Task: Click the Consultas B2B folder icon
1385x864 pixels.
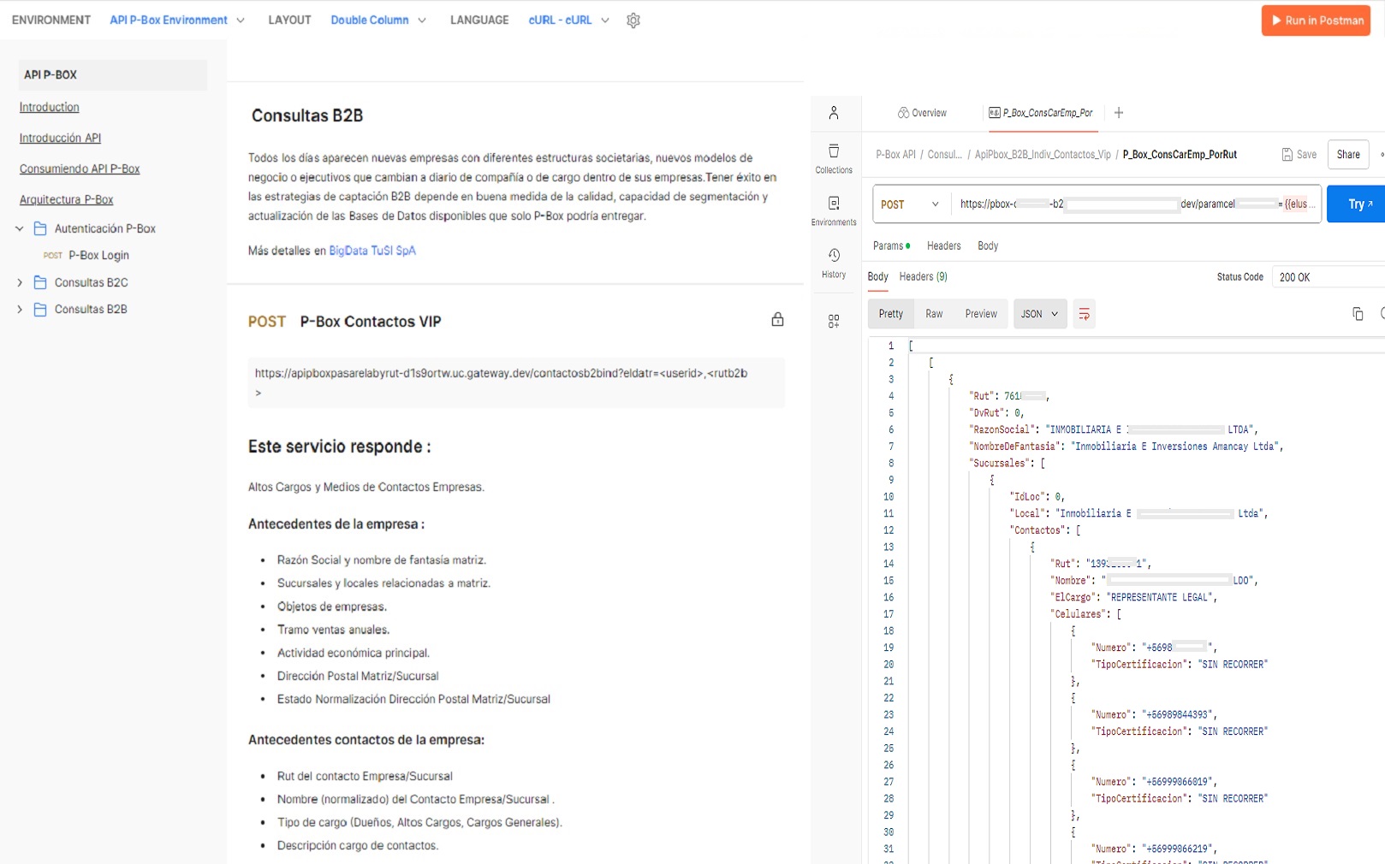Action: click(40, 309)
